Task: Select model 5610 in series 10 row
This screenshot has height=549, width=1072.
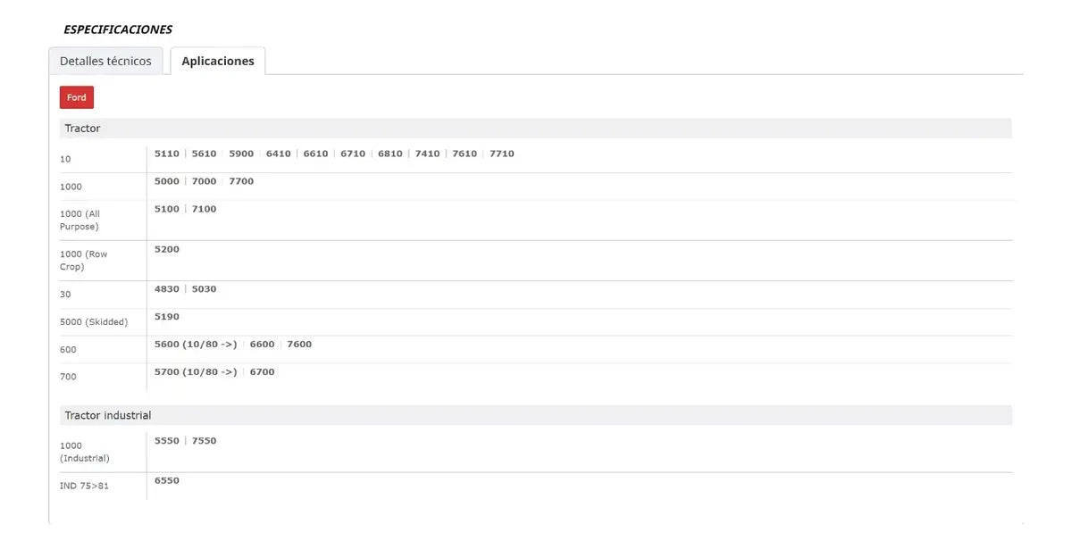Action: 205,154
